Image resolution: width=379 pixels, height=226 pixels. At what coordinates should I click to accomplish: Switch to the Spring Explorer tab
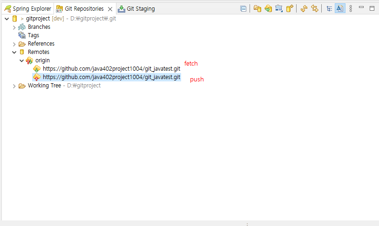(27, 9)
